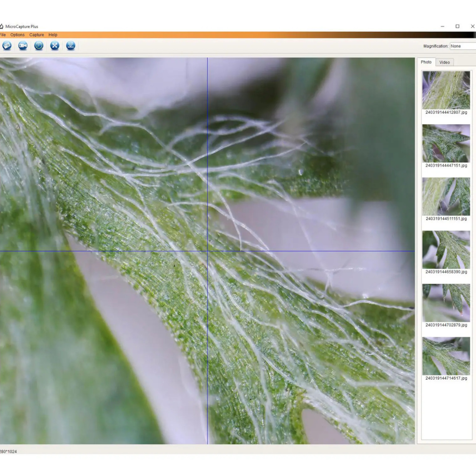Start video recording with camcorder icon

coord(23,46)
